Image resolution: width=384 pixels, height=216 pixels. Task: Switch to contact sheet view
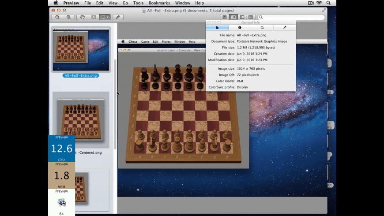251,17
